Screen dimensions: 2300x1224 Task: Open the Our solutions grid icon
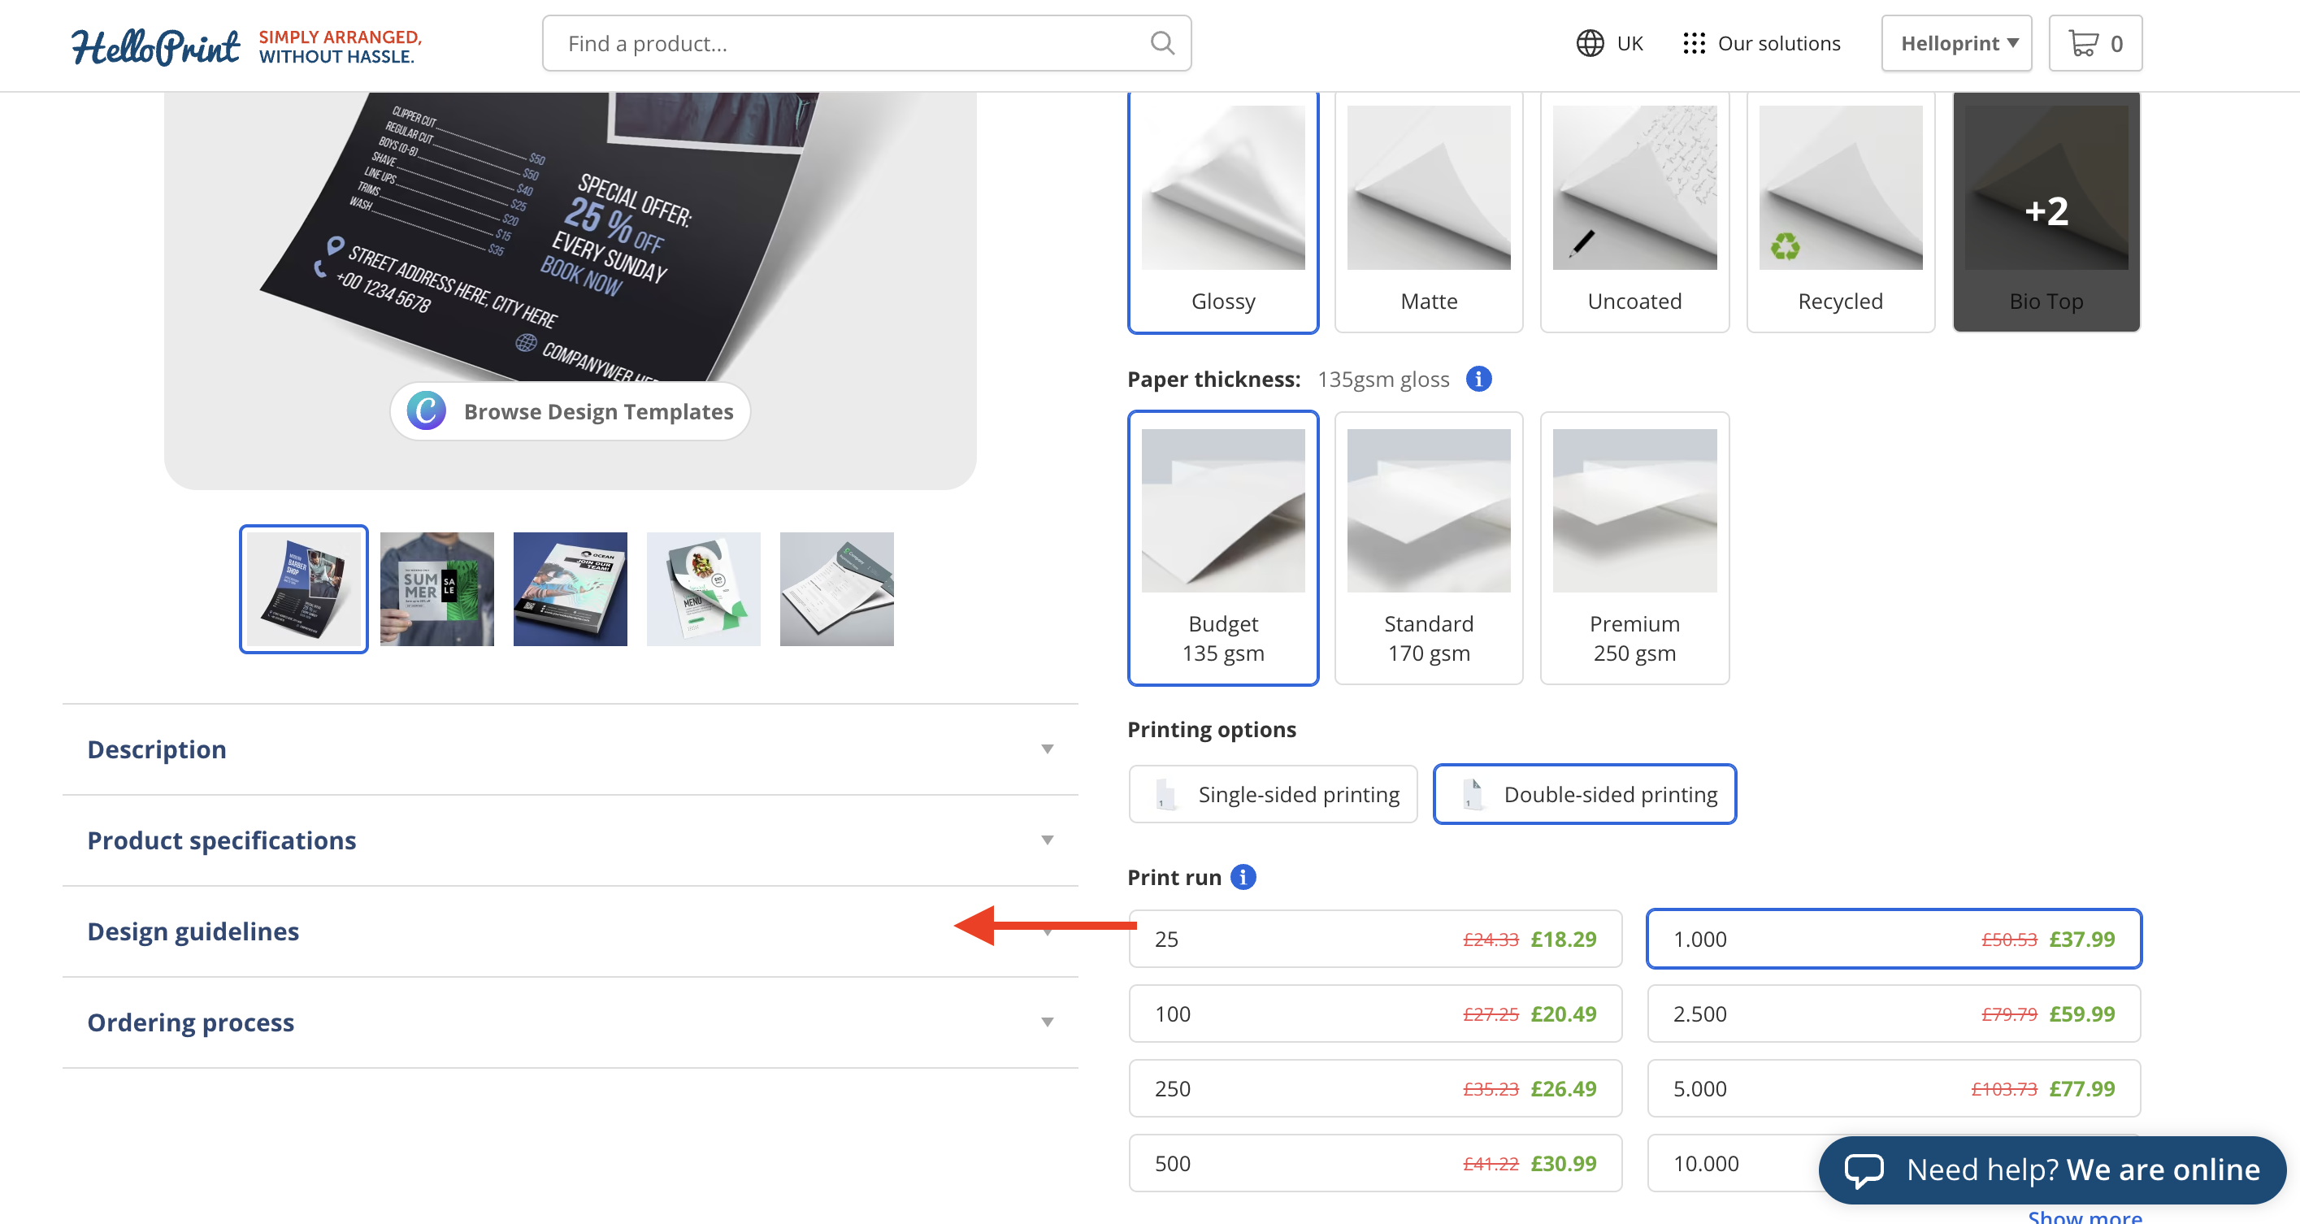click(1694, 43)
